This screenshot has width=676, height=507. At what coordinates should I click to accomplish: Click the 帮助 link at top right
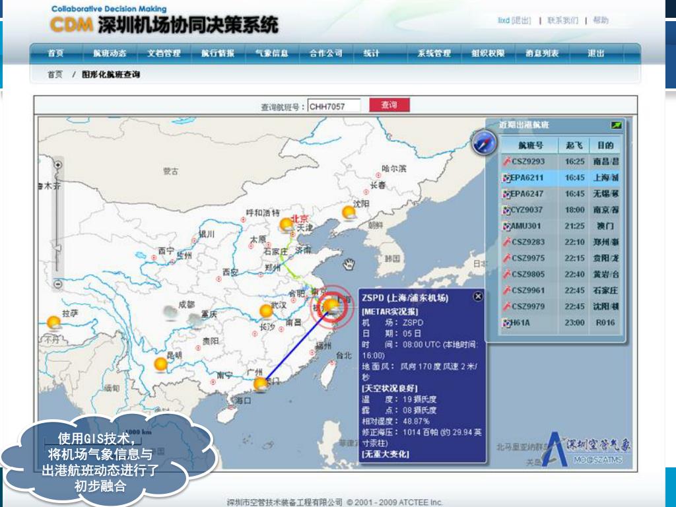point(601,20)
